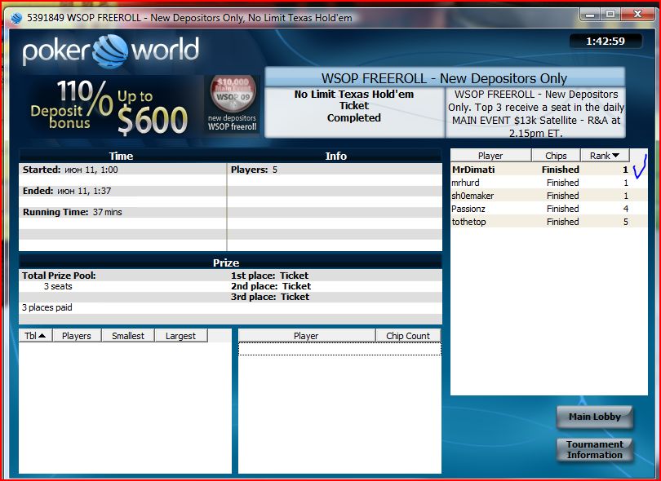661x481 pixels.
Task: Maximize the tournament window
Action: 610,15
